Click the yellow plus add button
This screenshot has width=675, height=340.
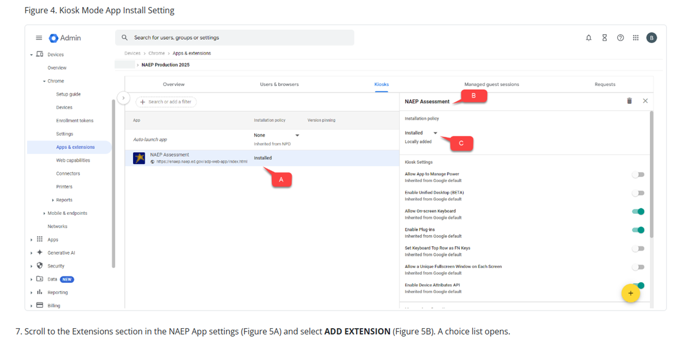pyautogui.click(x=631, y=293)
